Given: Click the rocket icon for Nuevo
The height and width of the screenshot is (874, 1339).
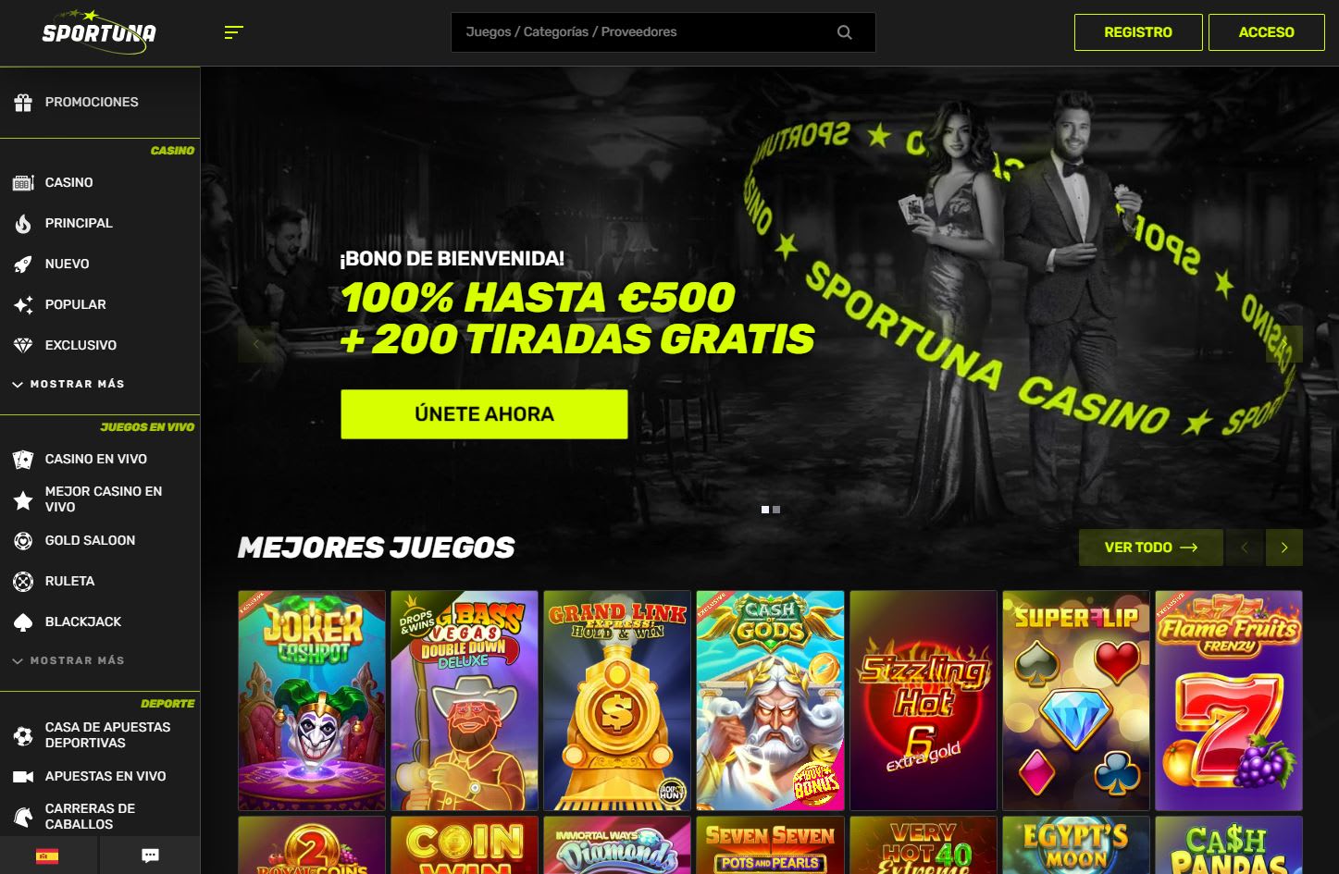Looking at the screenshot, I should pos(23,264).
